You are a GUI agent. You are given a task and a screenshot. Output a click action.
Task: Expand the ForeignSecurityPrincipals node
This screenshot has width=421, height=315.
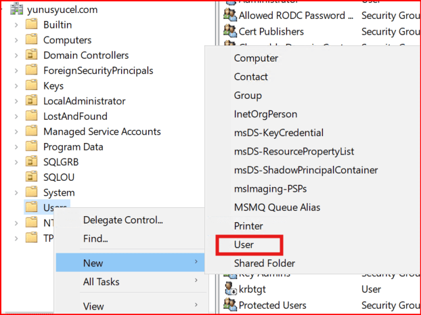pyautogui.click(x=16, y=70)
